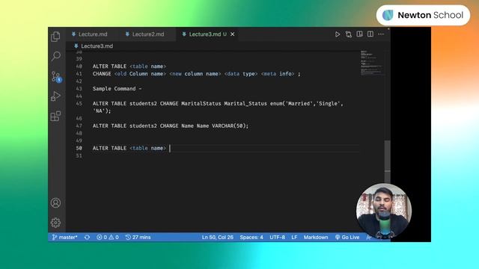Viewport: 479px width, 269px height.
Task: Click the 27 mins time tracker
Action: [138, 238]
